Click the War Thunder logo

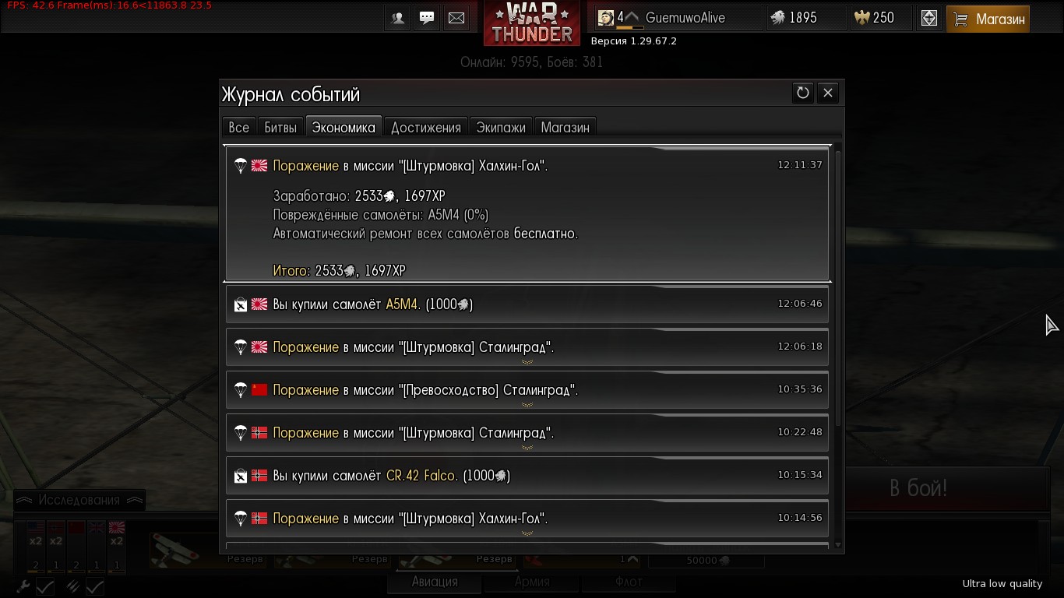point(532,23)
